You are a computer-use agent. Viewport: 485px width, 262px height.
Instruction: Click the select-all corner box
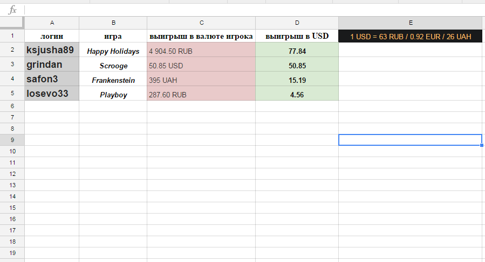pos(12,23)
